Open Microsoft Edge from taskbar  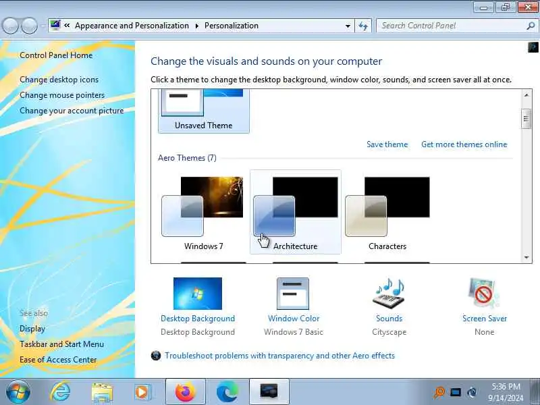(227, 392)
